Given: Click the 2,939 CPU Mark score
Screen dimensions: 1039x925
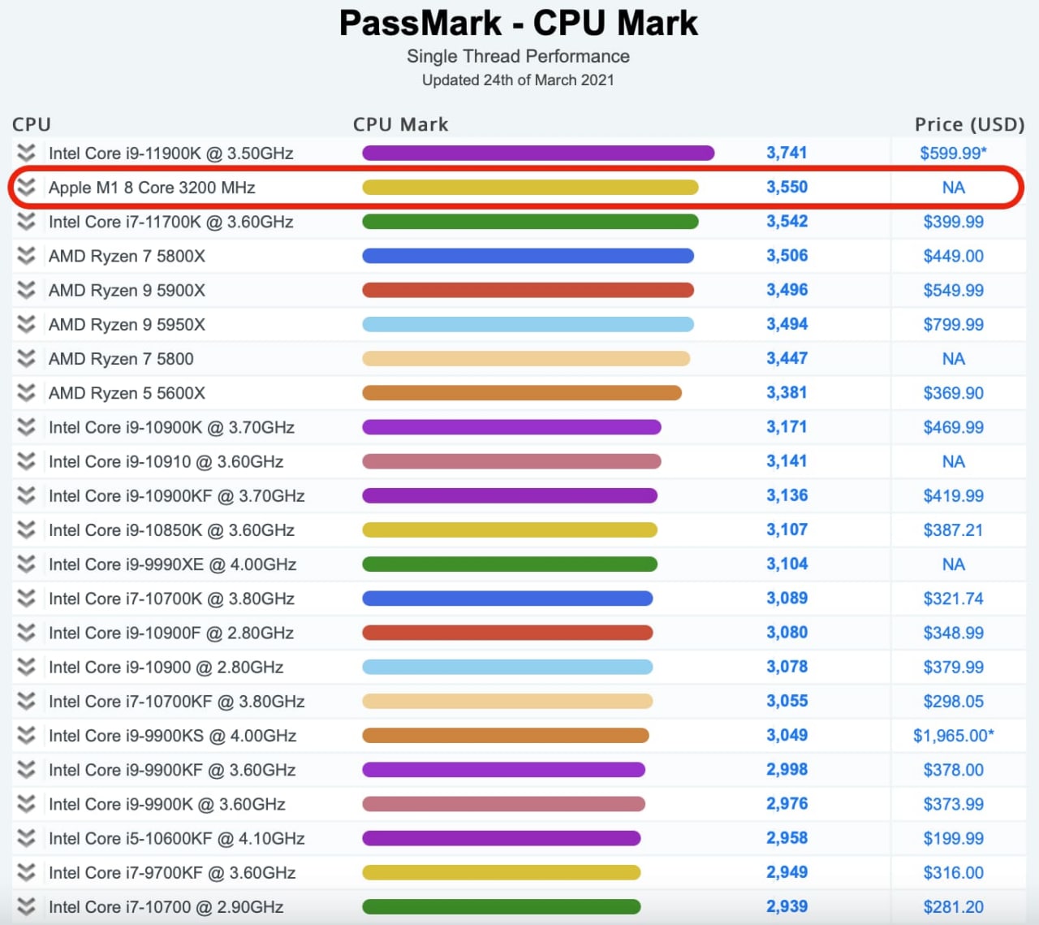Looking at the screenshot, I should (x=787, y=906).
